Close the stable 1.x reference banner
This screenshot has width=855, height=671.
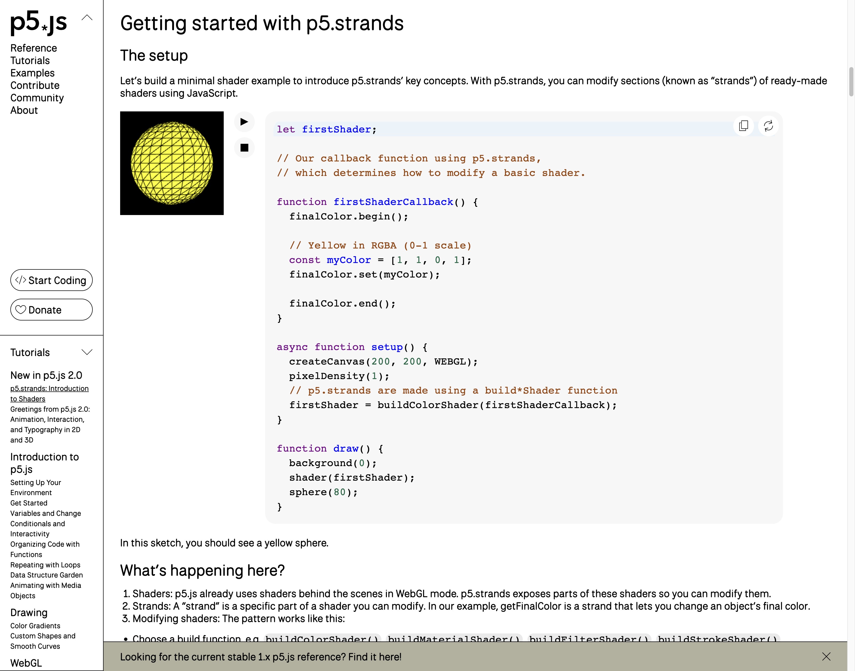click(826, 656)
